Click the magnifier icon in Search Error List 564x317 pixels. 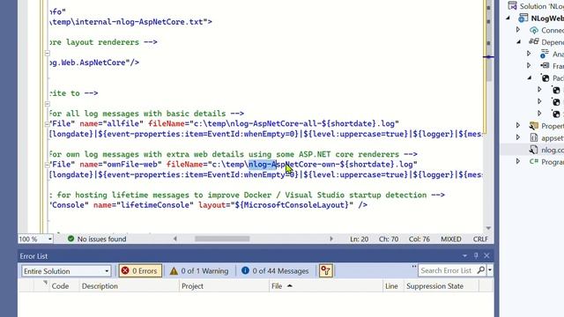[481, 270]
